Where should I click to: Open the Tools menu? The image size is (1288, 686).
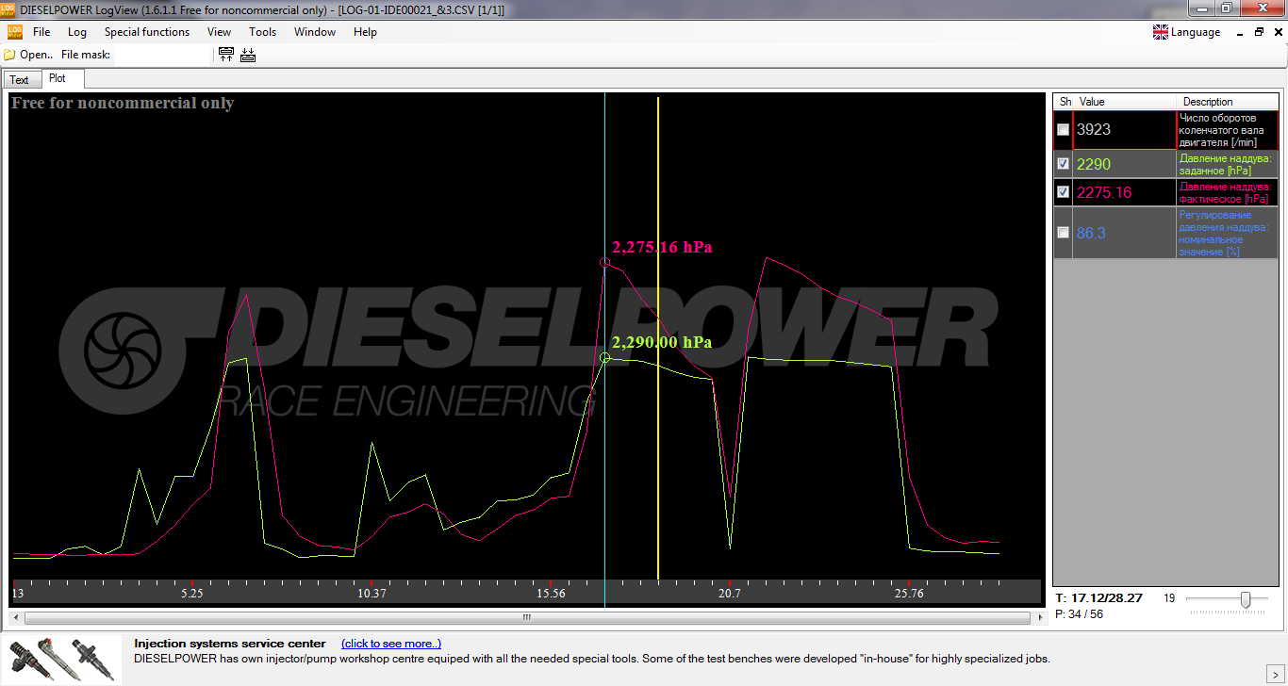(x=262, y=32)
